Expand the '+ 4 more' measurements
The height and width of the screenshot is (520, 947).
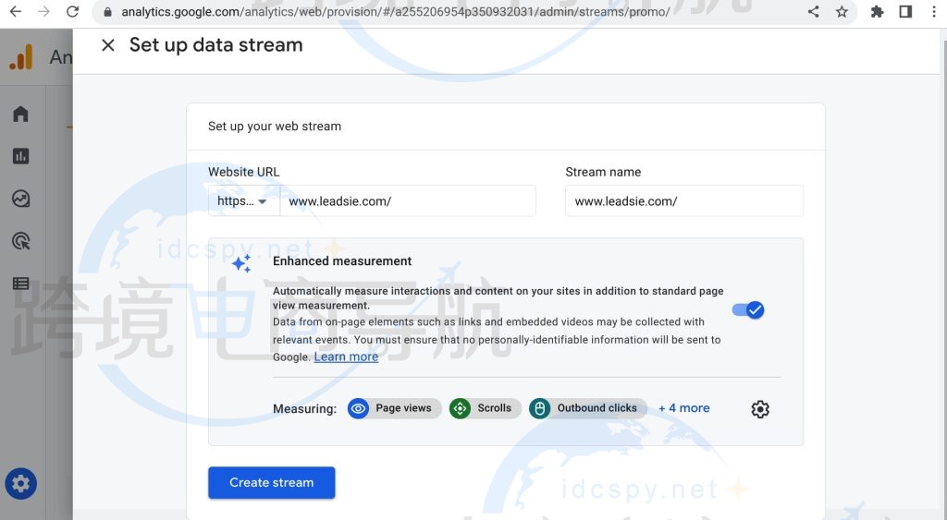coord(683,408)
